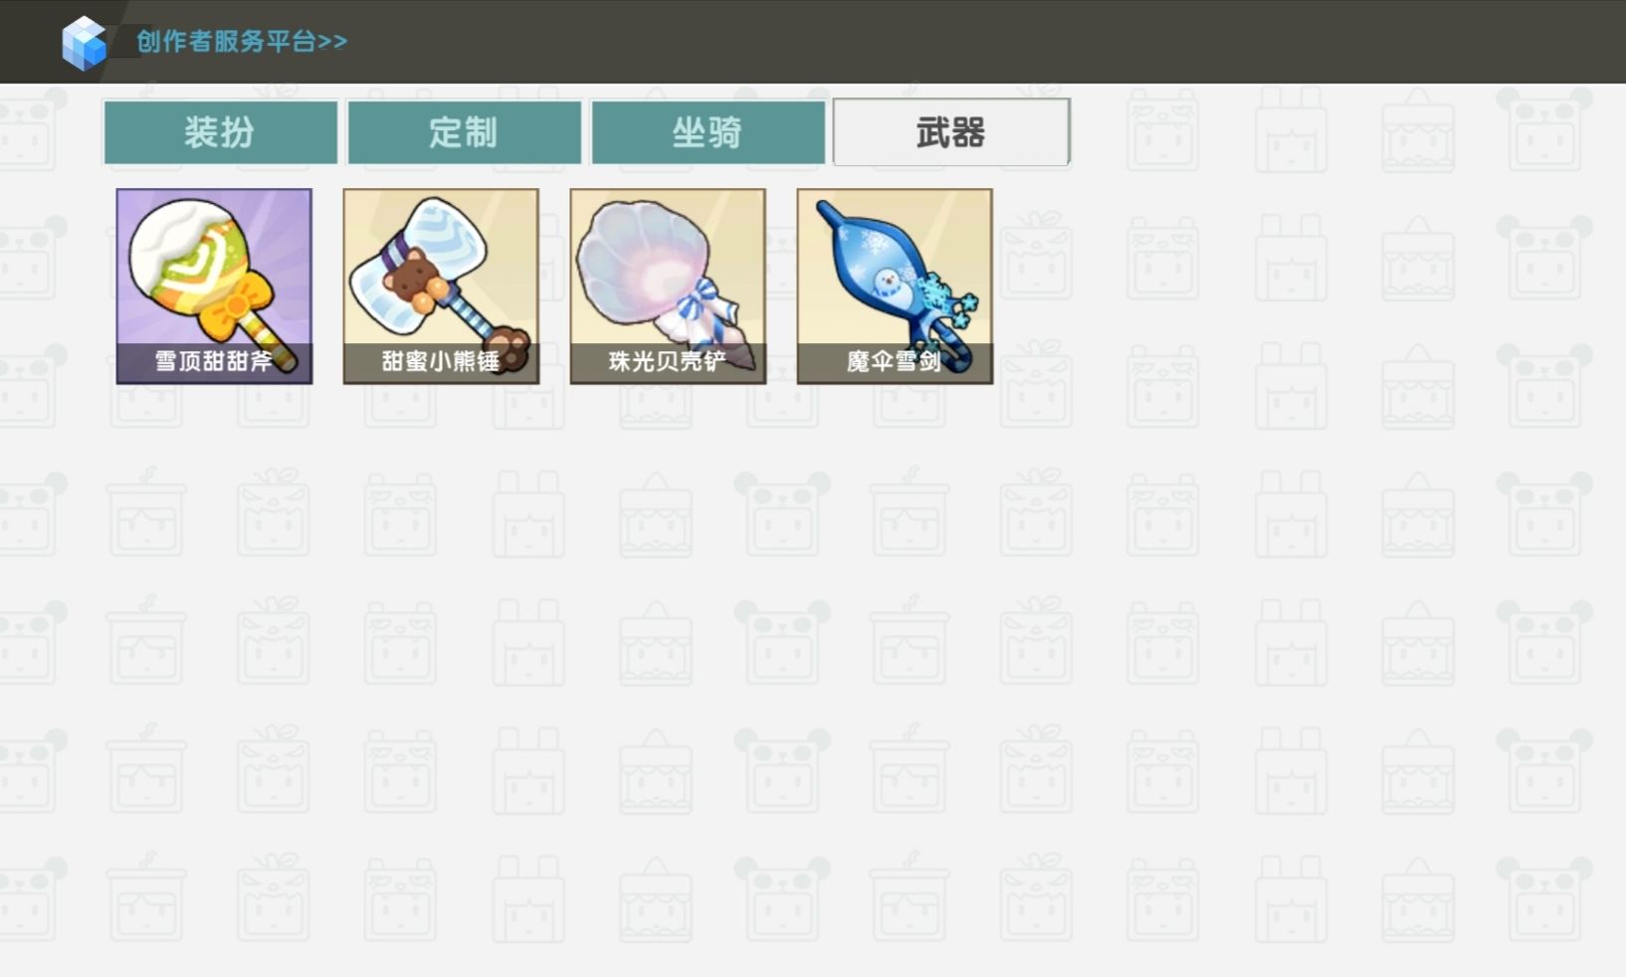Open the 坐骑 tab

[x=709, y=132]
